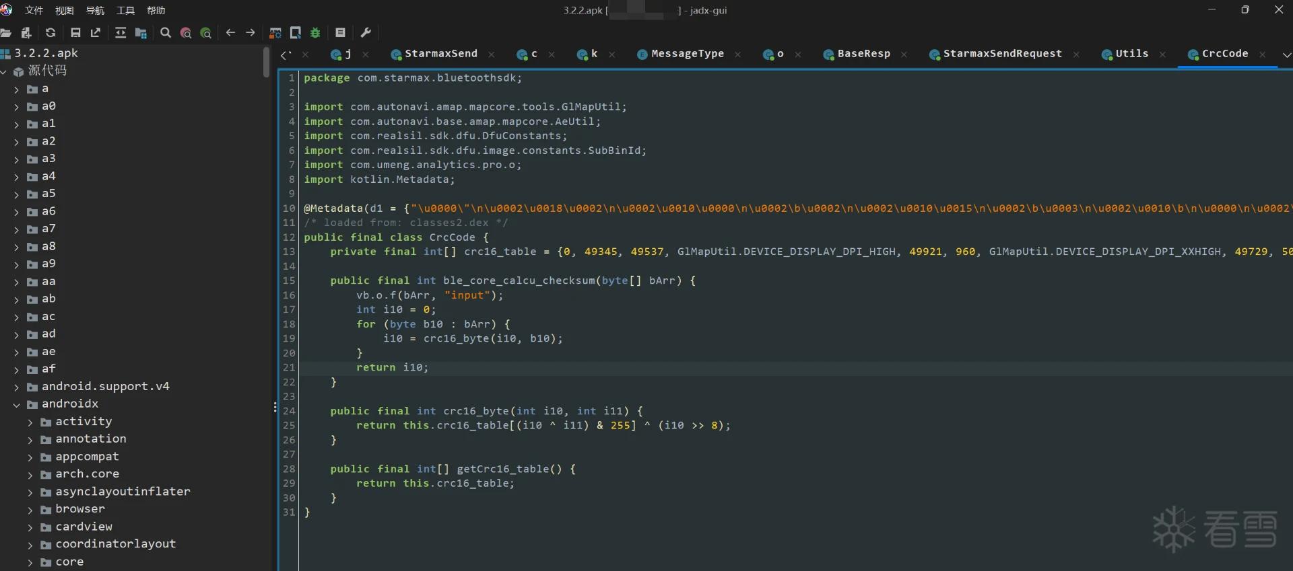Open the 视图 menu
The height and width of the screenshot is (571, 1293).
(64, 10)
